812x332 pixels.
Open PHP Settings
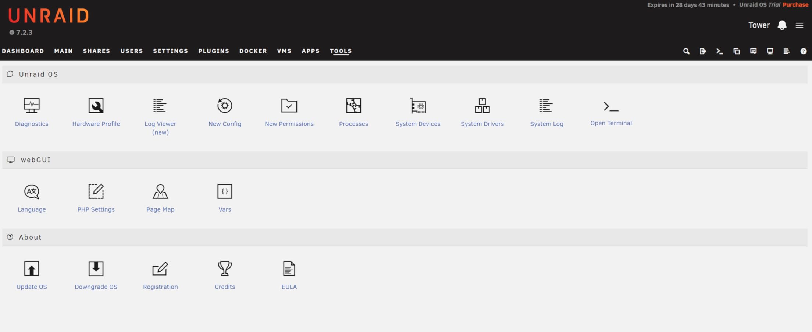(96, 198)
